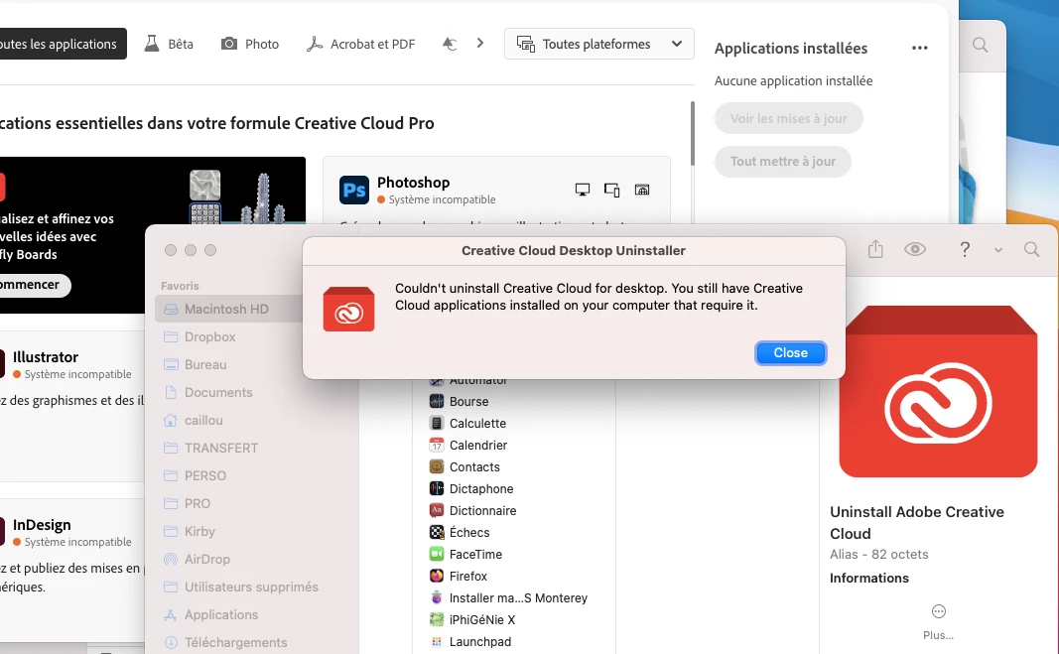1059x654 pixels.
Task: Click Photoshop web platform icon
Action: (x=642, y=190)
